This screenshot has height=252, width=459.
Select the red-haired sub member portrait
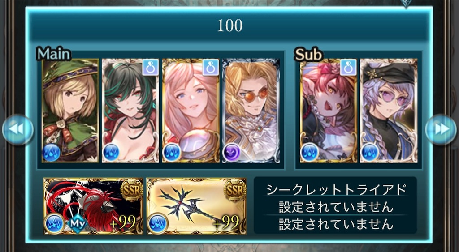click(x=329, y=111)
